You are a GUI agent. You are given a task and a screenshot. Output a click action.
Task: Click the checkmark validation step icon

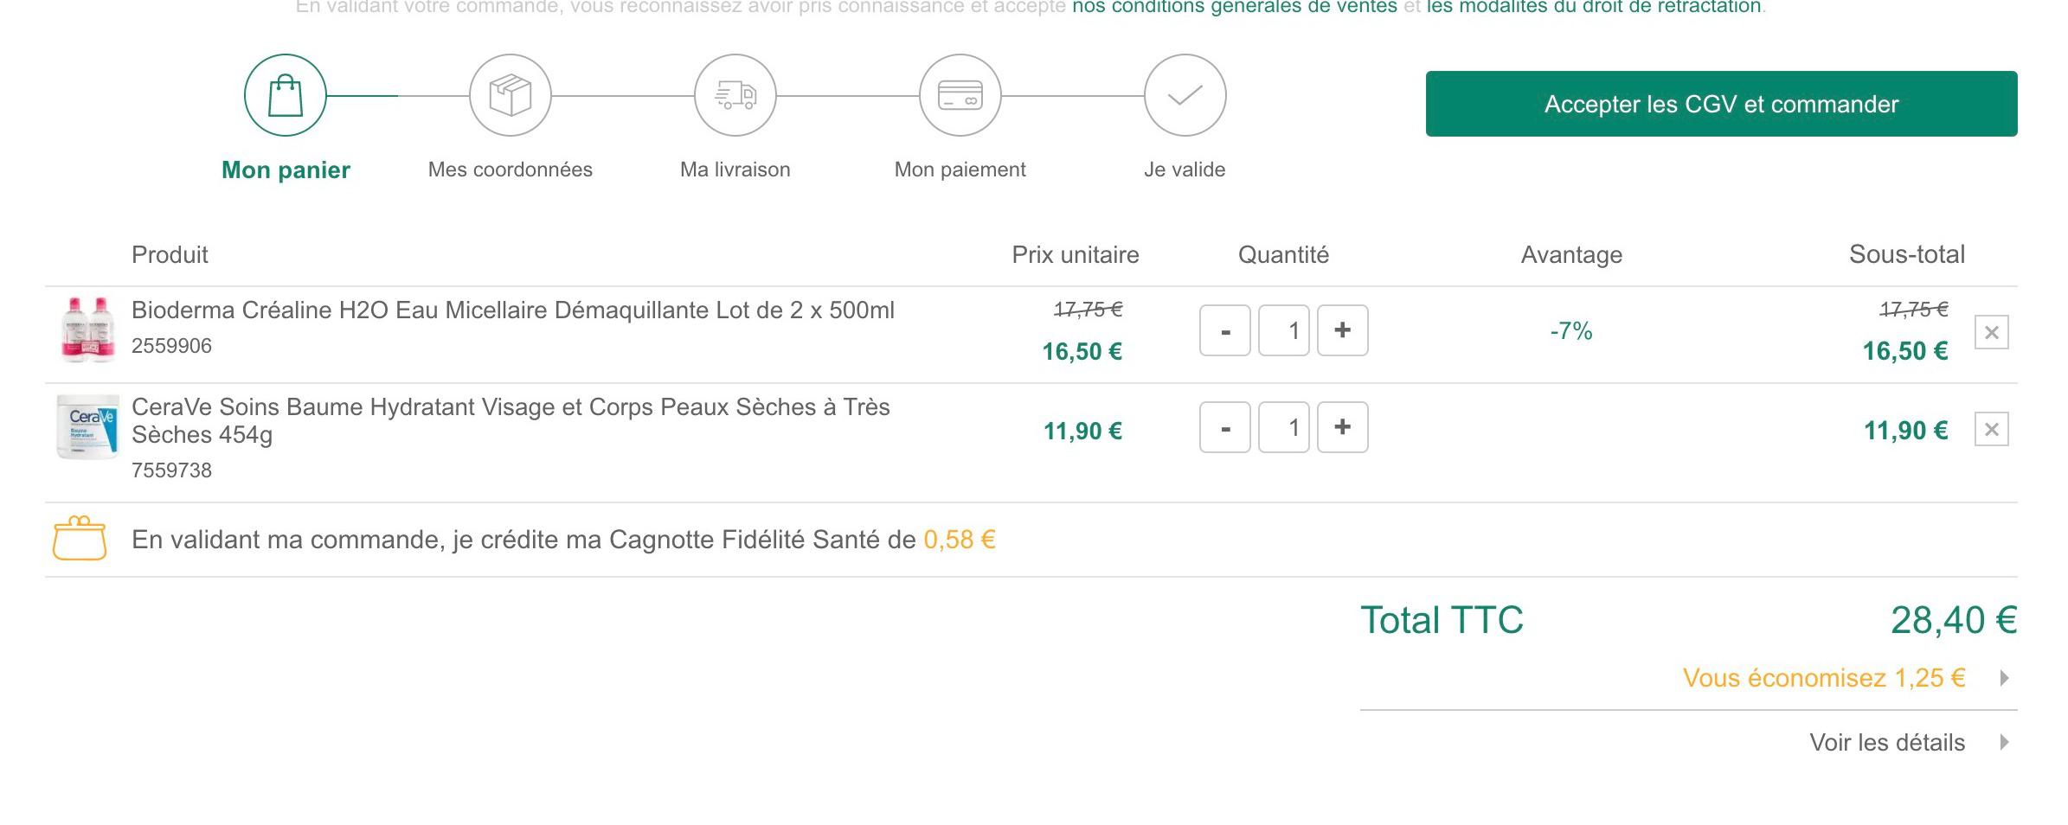pyautogui.click(x=1185, y=95)
